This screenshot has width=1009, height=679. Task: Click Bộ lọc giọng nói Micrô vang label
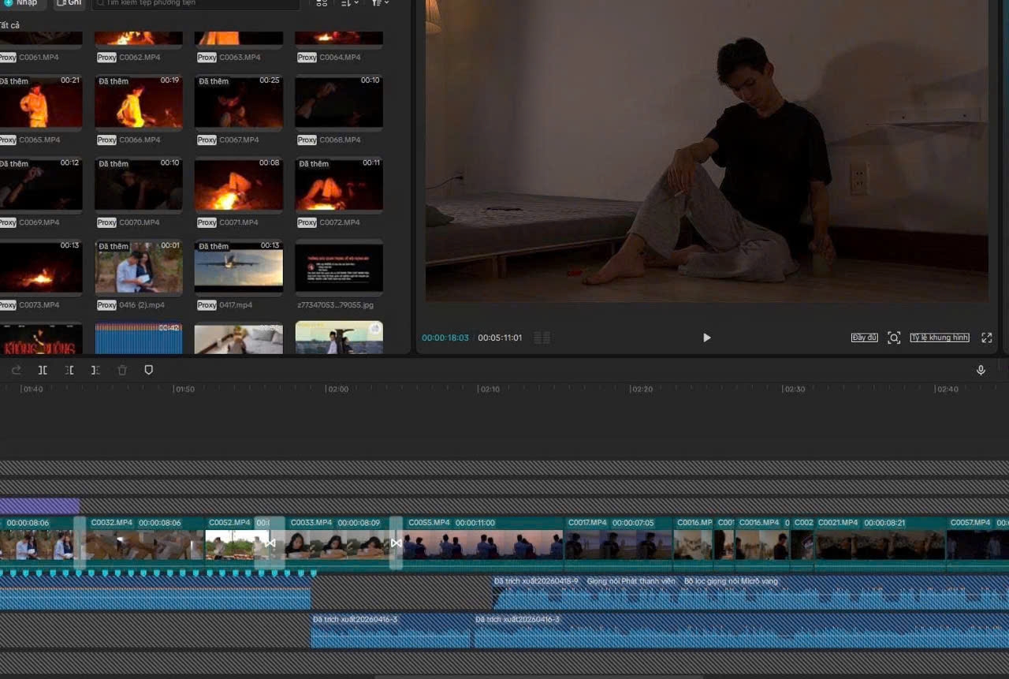tap(731, 581)
